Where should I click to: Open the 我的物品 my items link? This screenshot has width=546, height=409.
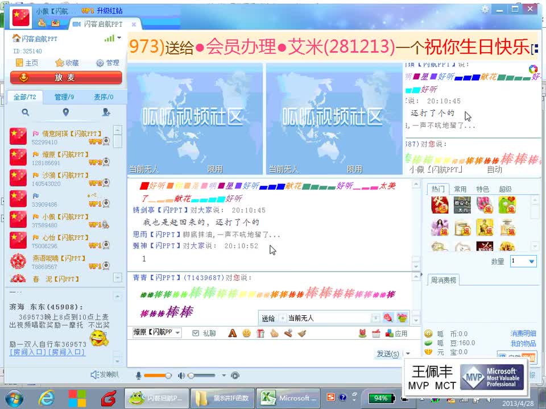tap(523, 344)
